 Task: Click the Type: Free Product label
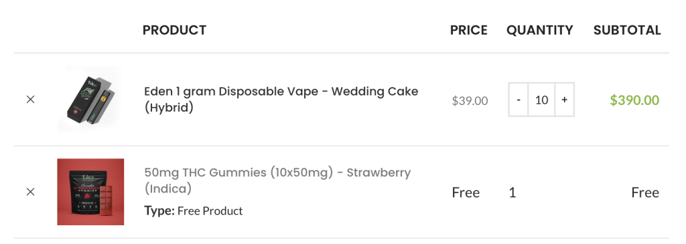194,211
